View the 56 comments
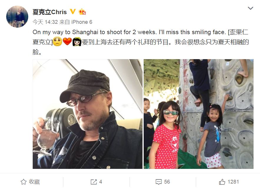 (x=163, y=182)
